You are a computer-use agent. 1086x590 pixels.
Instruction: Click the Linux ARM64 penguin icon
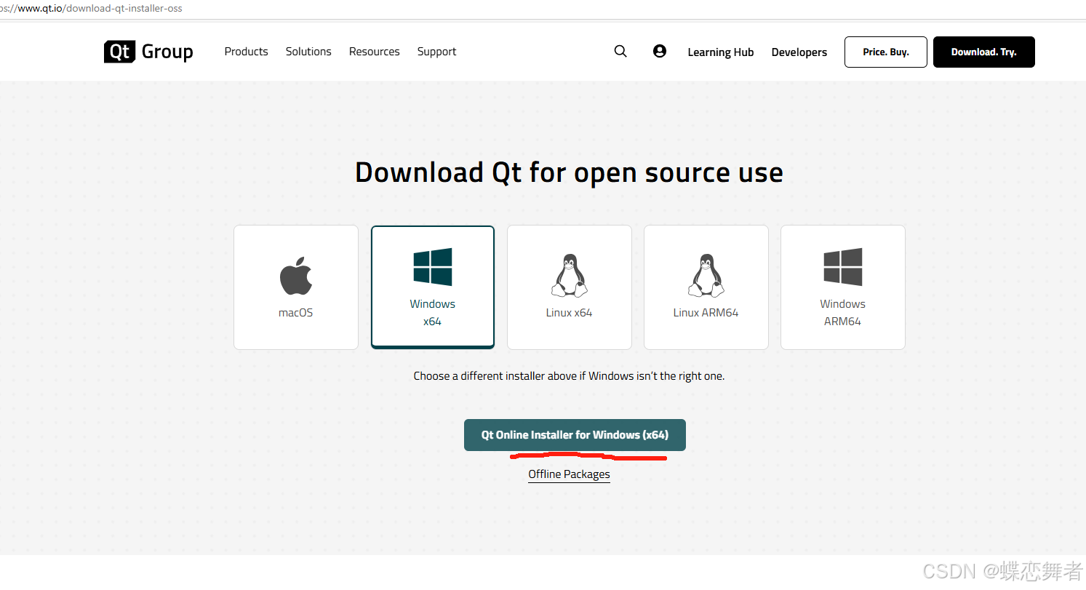(706, 274)
